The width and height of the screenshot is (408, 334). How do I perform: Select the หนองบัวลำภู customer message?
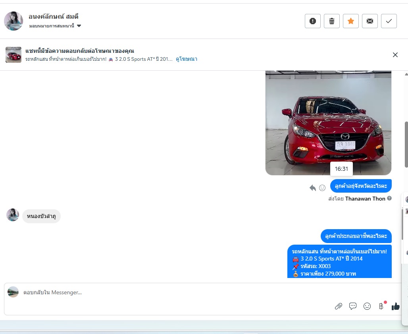[41, 216]
